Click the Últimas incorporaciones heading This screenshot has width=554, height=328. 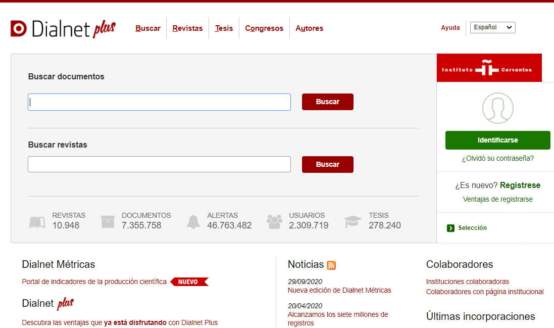coord(480,316)
